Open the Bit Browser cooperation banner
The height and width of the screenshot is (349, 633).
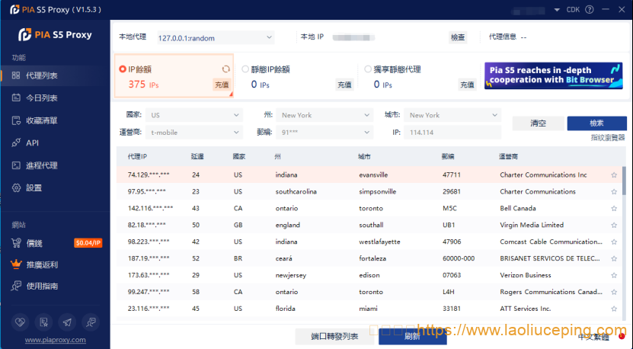click(554, 75)
